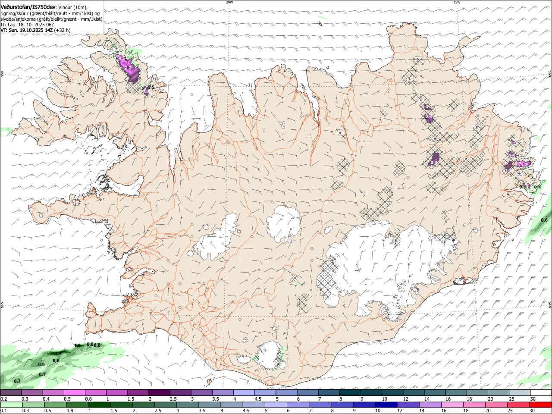Viewport: 552px width, 414px height.
Task: Select the light grey 20–25 snow swatch
Action: (499, 393)
